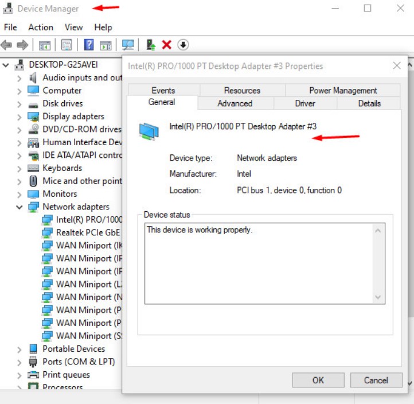Open the Properties toolbar icon

pos(67,45)
